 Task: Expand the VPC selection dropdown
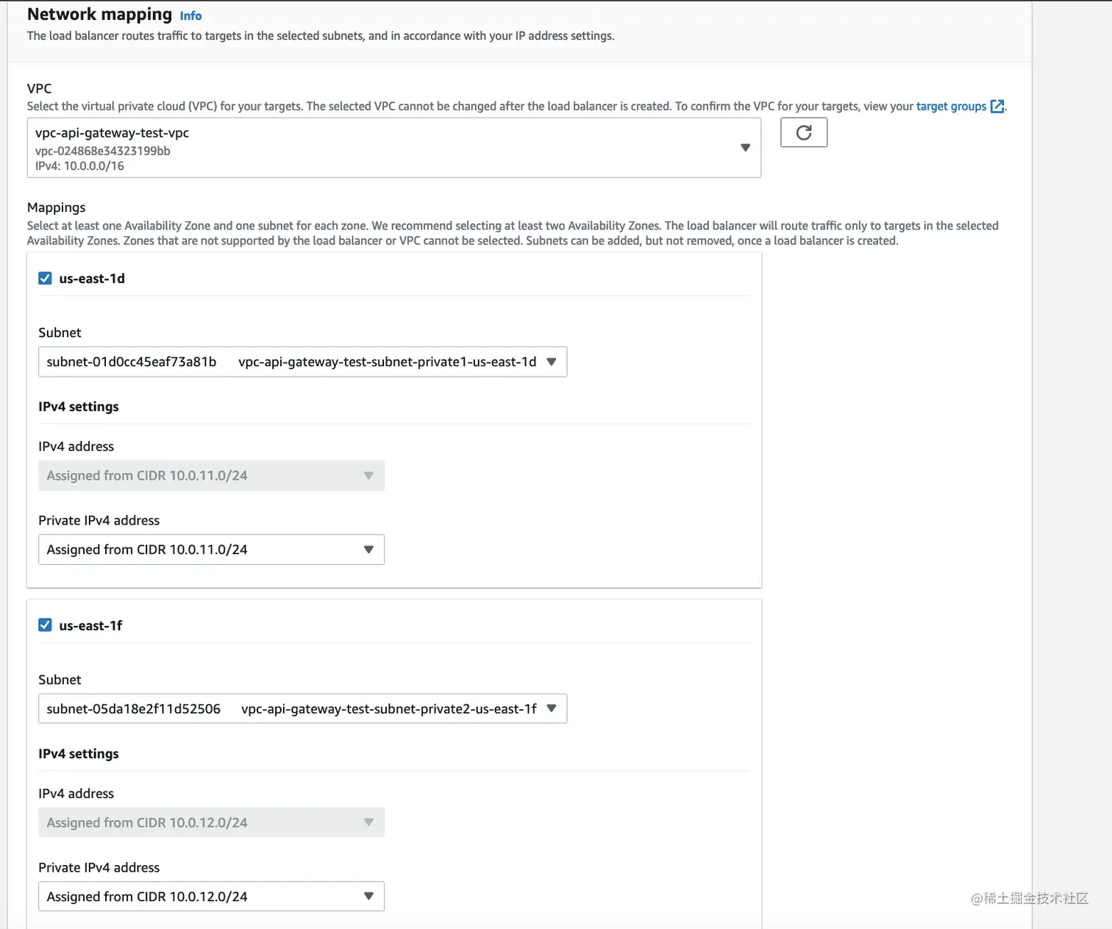393,148
